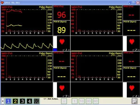Click the '<1>' channel label
Screen dimensions: 140x105
(x=66, y=50)
